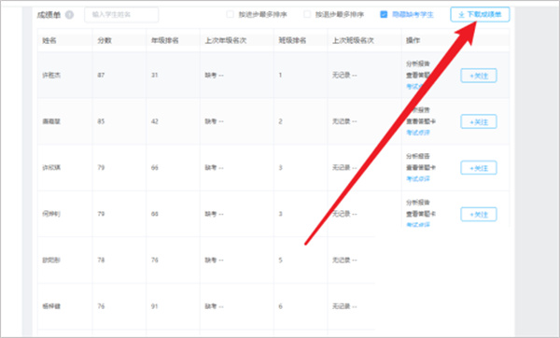
Task: Uncheck the 隐藏缺考学生 checkbox
Action: click(x=384, y=14)
